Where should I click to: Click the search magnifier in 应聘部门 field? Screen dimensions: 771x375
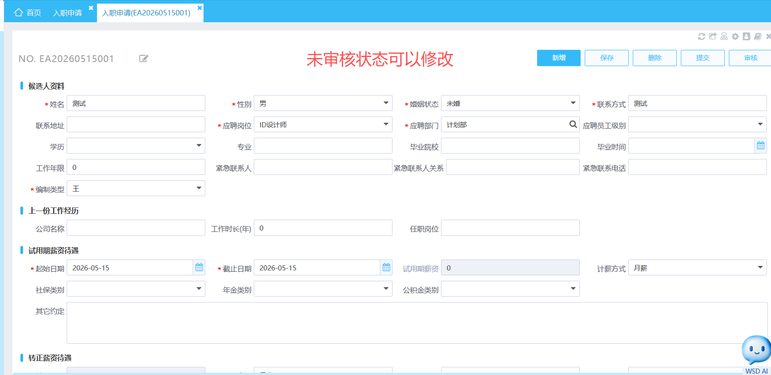(x=573, y=124)
